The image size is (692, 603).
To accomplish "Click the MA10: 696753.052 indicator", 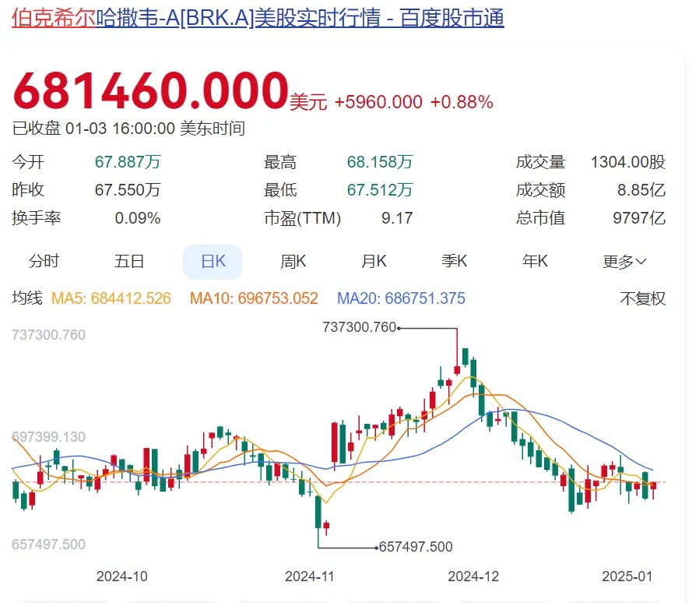I will [x=254, y=298].
